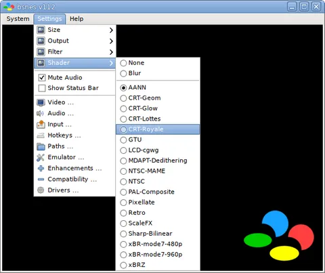Open Hotkeys settings entry

click(74, 135)
